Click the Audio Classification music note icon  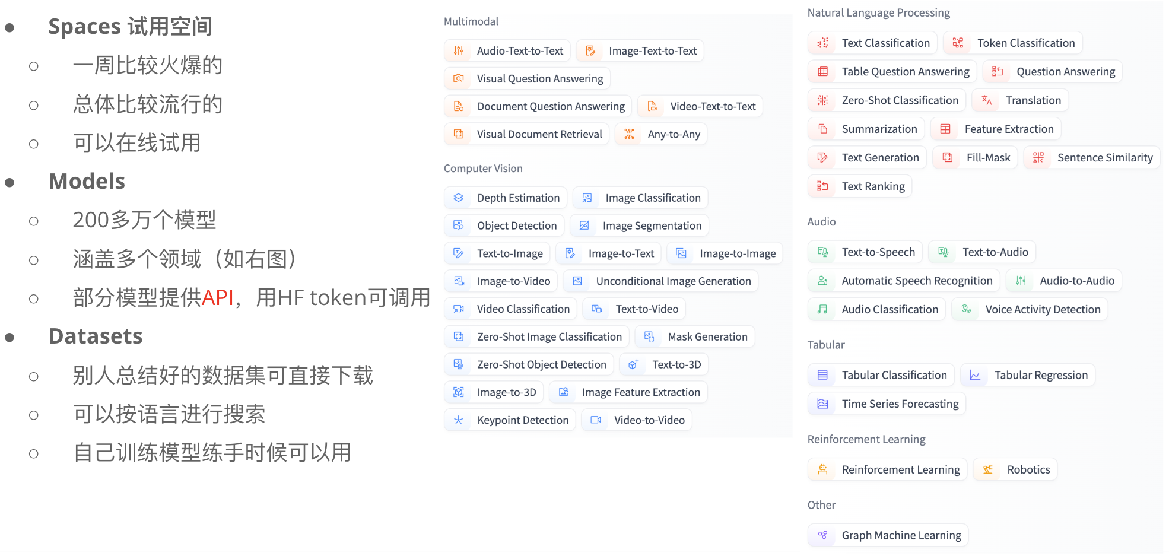pos(822,309)
